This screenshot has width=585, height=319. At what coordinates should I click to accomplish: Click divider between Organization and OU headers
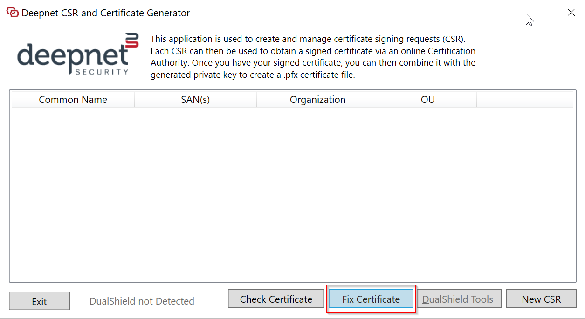tap(379, 100)
